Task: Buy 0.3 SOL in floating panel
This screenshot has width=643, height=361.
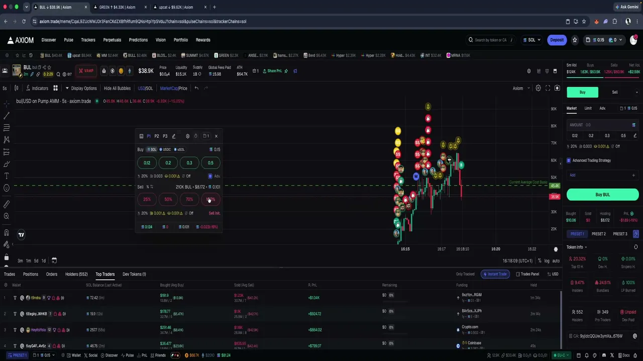Action: 189,163
